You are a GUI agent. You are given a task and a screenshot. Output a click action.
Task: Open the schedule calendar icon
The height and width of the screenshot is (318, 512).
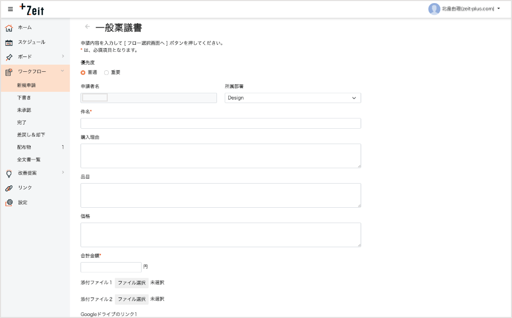click(x=9, y=43)
